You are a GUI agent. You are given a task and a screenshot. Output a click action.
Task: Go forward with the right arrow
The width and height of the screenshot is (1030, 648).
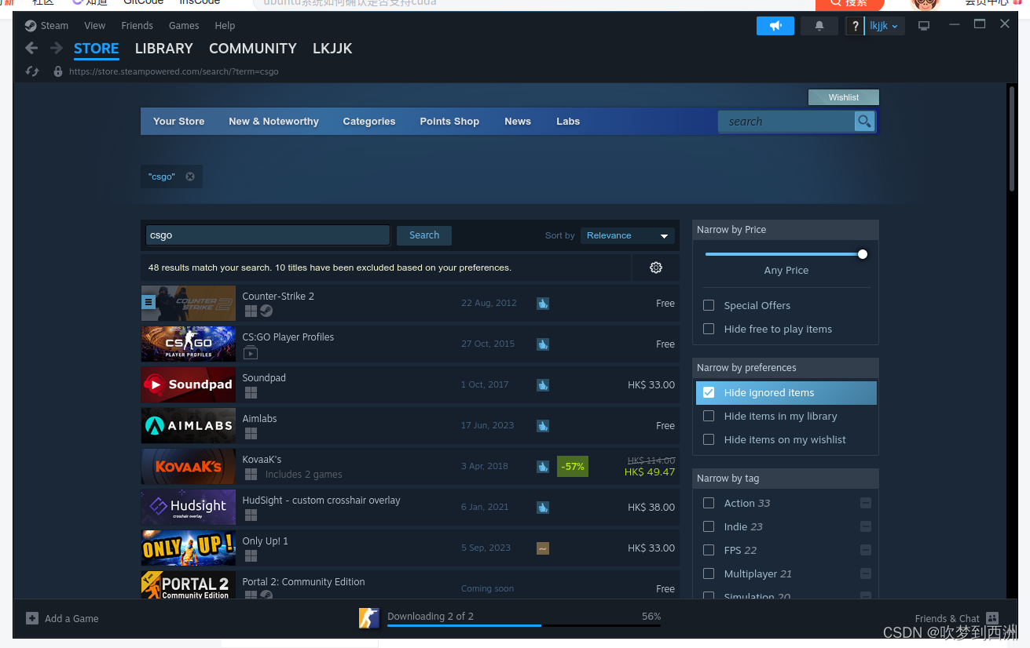click(x=57, y=49)
